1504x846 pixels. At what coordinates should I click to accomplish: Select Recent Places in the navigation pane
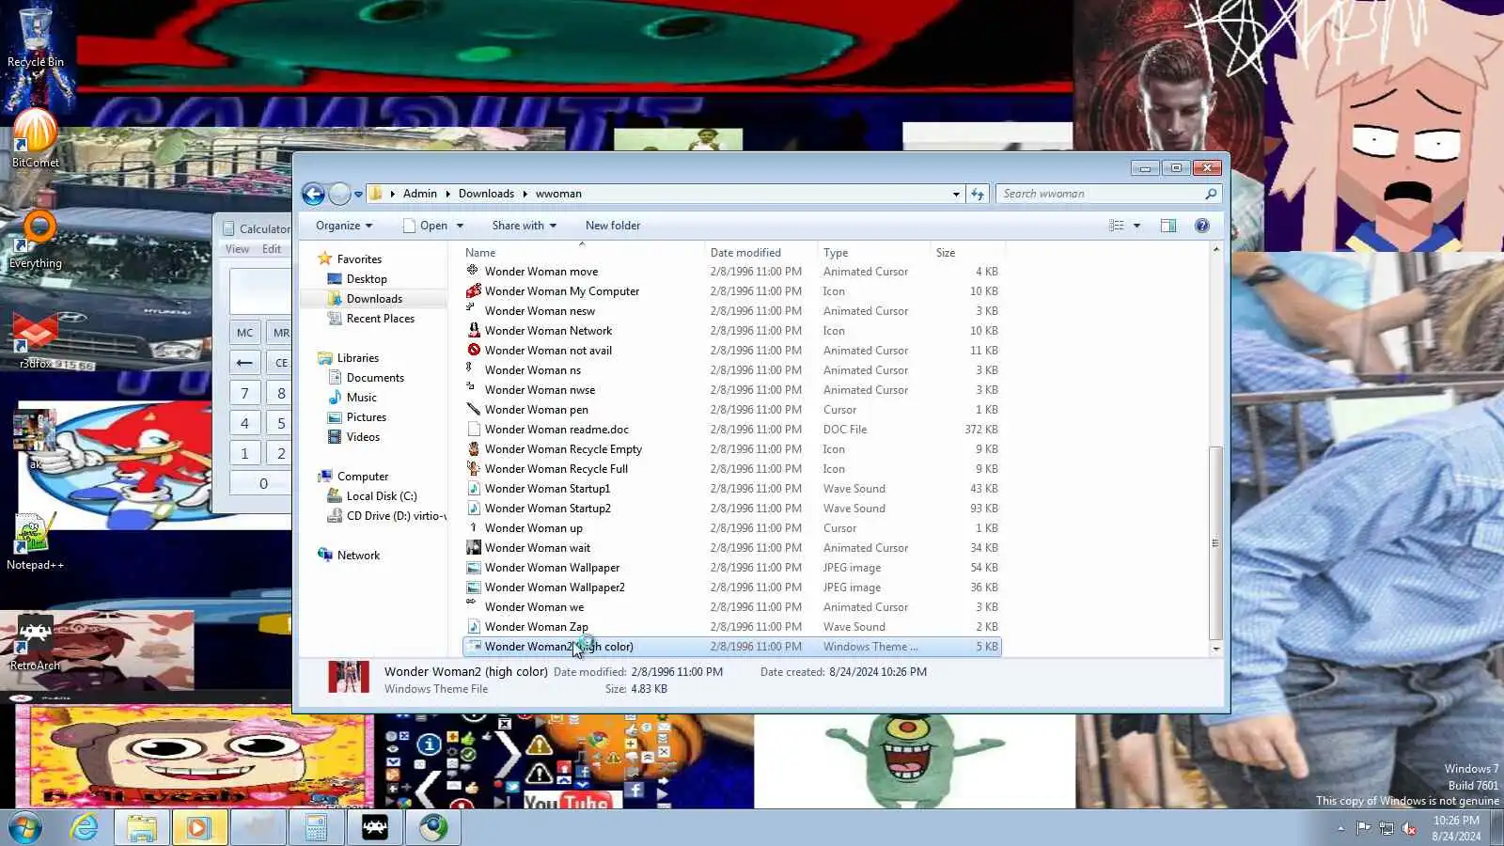pyautogui.click(x=380, y=319)
